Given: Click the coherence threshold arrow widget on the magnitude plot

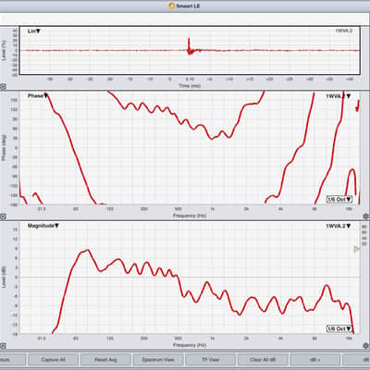Looking at the screenshot, I should pyautogui.click(x=356, y=249).
